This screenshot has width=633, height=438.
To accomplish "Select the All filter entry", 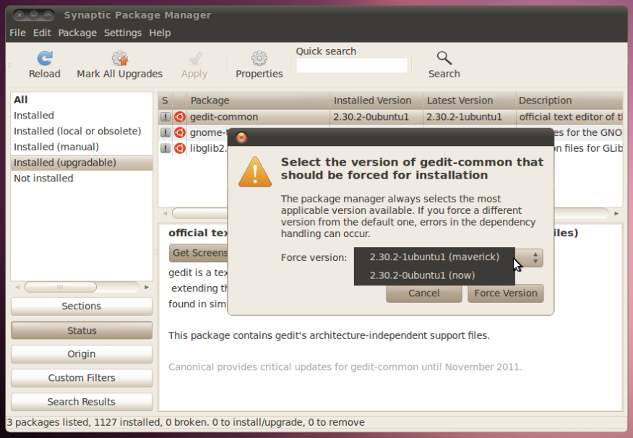I will pyautogui.click(x=82, y=100).
